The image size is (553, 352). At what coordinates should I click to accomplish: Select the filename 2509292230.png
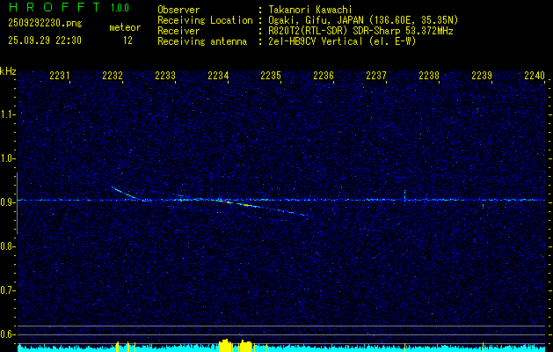(x=43, y=23)
